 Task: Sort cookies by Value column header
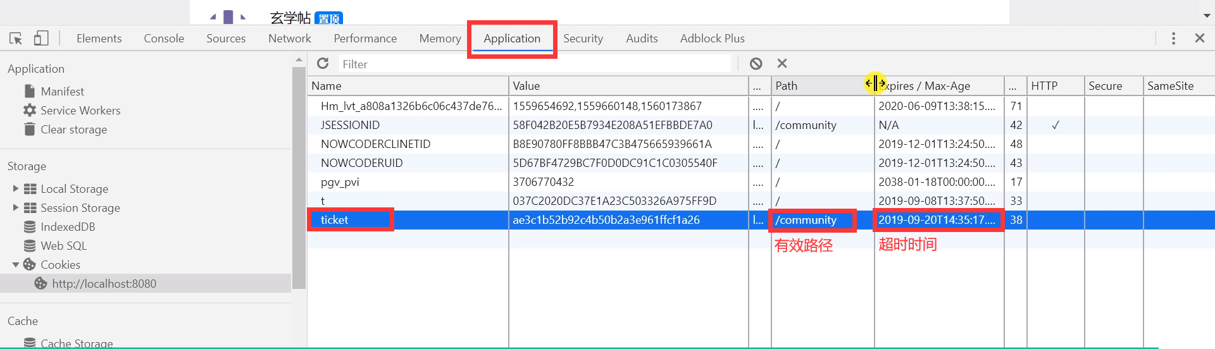pos(628,85)
